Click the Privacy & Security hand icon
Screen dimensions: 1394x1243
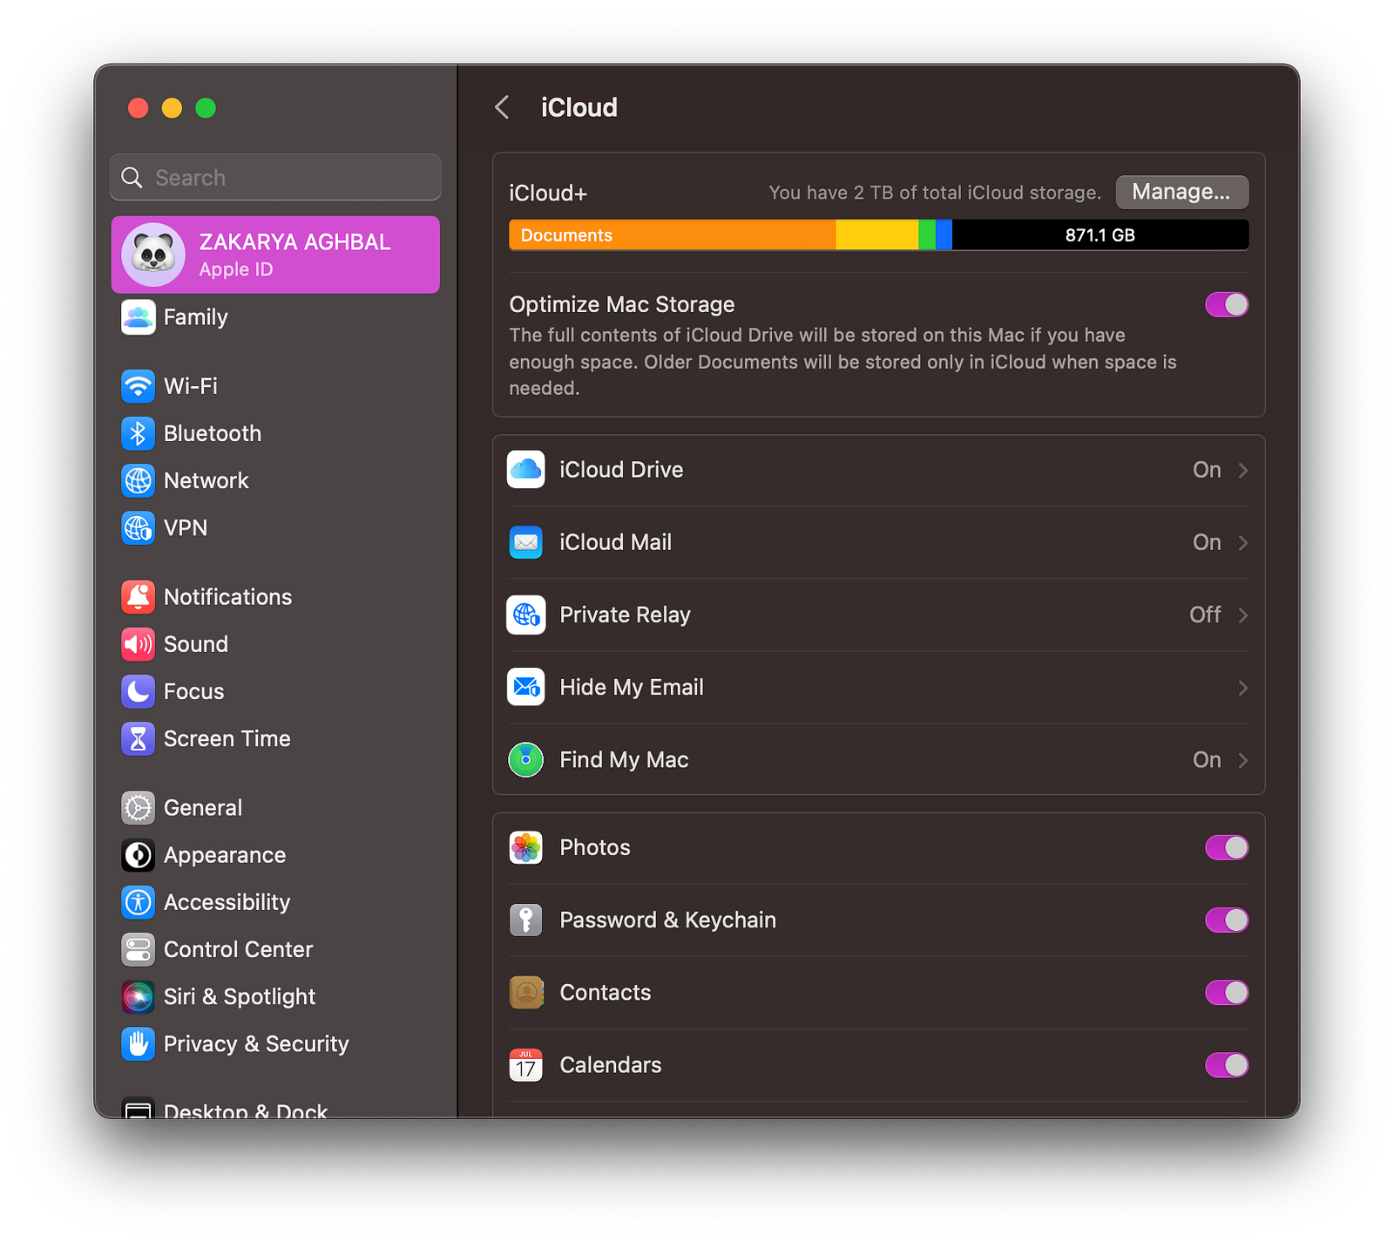point(138,1043)
